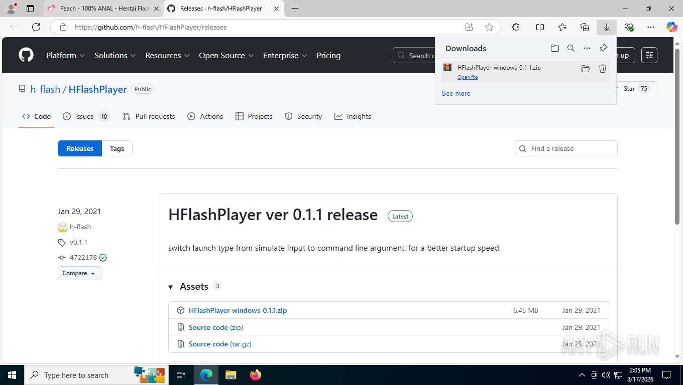Screen dimensions: 683x385
Task: Open the downloads folder icon in Downloads panel
Action: pos(554,48)
